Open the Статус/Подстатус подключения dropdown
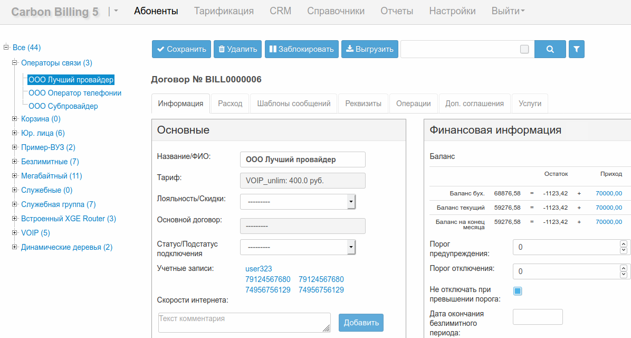This screenshot has width=631, height=338. tap(350, 247)
